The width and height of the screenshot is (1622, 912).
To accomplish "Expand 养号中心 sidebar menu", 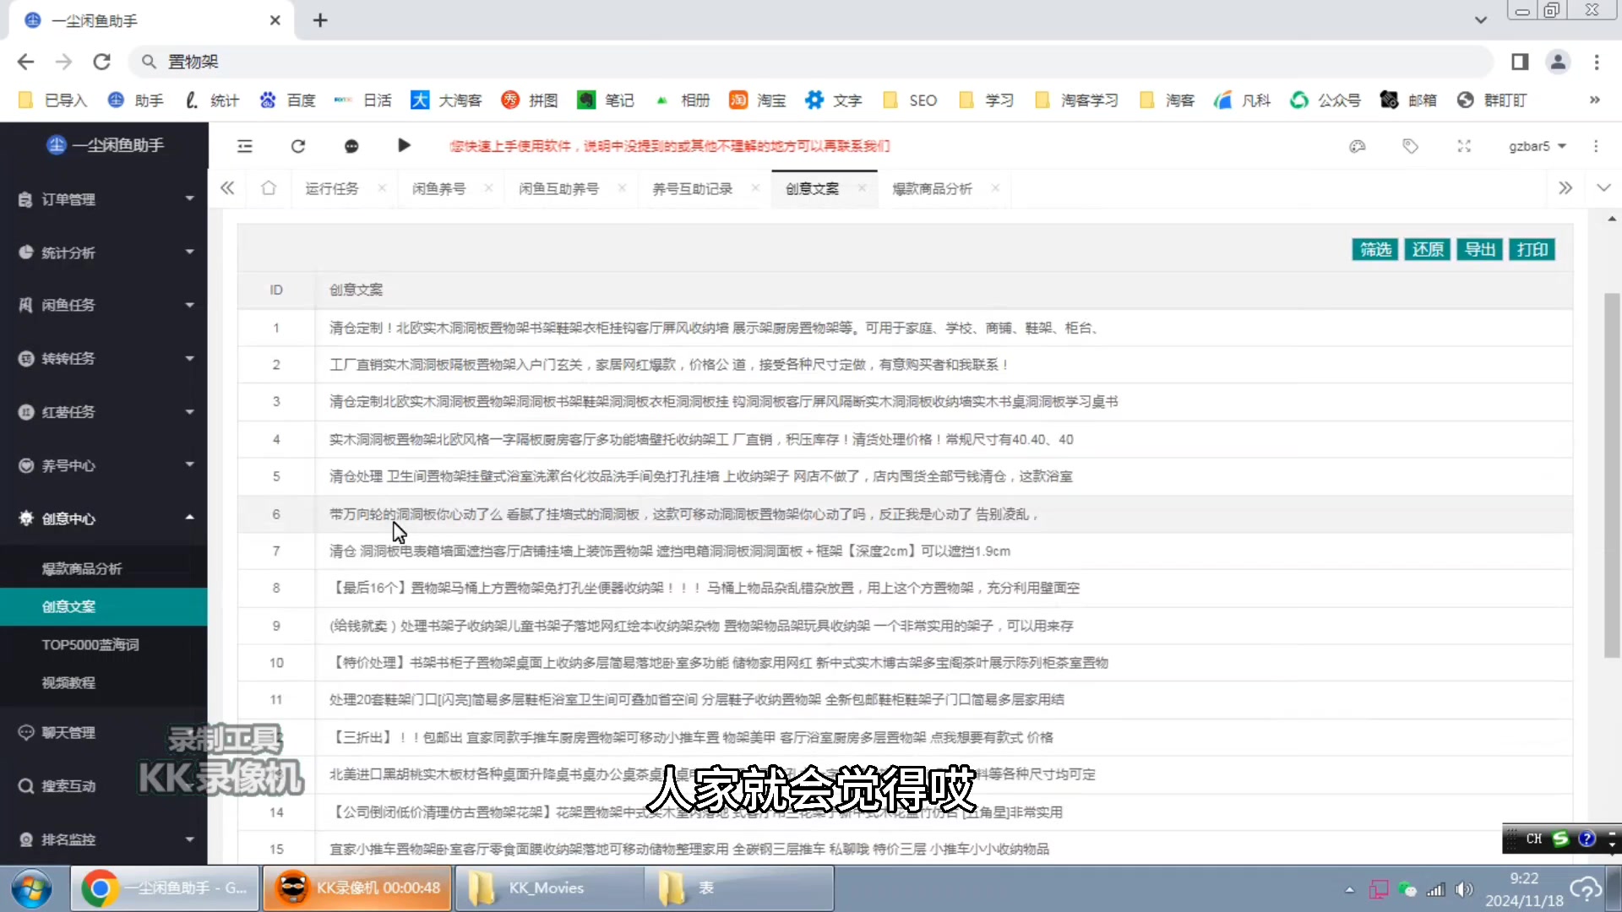I will point(104,465).
